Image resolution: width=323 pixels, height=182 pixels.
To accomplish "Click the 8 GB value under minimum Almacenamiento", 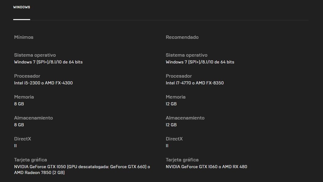I will tap(19, 125).
